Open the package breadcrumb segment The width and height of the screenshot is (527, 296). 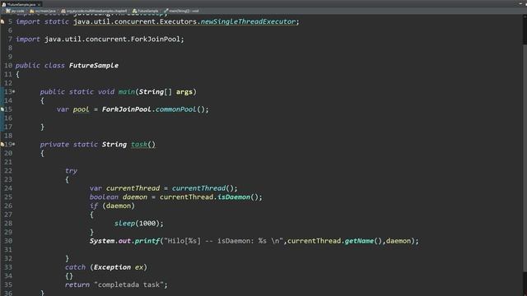94,11
